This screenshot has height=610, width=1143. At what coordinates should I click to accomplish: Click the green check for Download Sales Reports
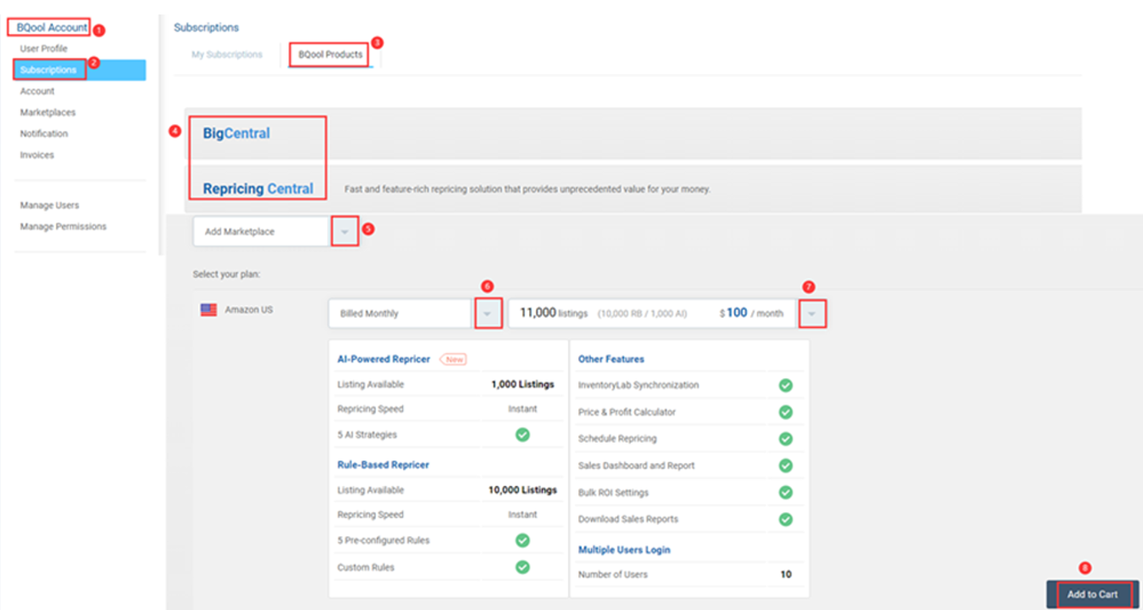click(x=786, y=519)
